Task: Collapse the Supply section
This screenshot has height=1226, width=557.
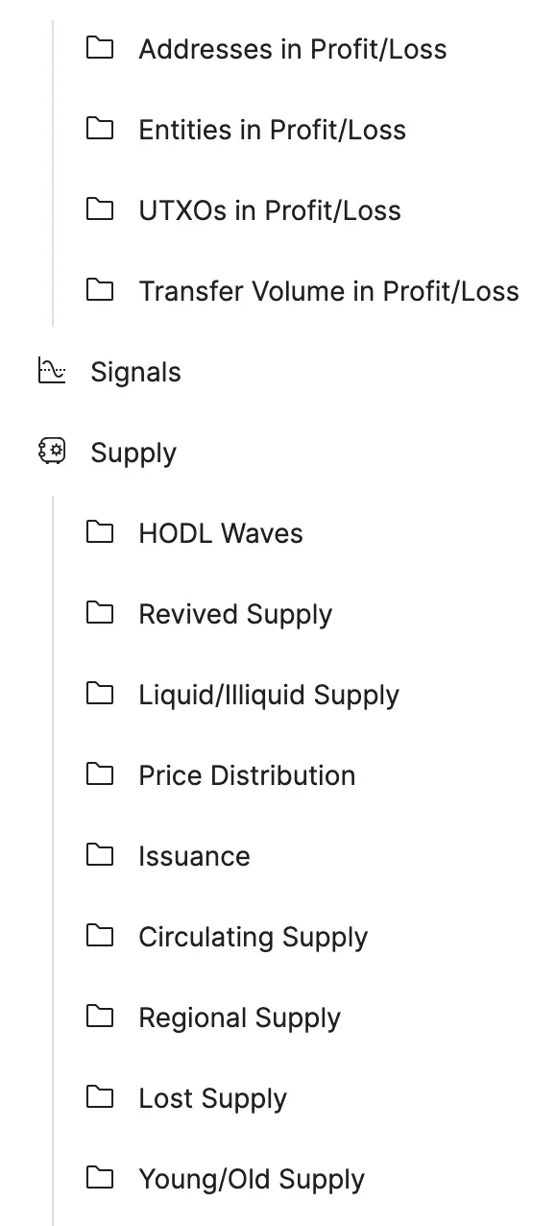Action: point(133,453)
